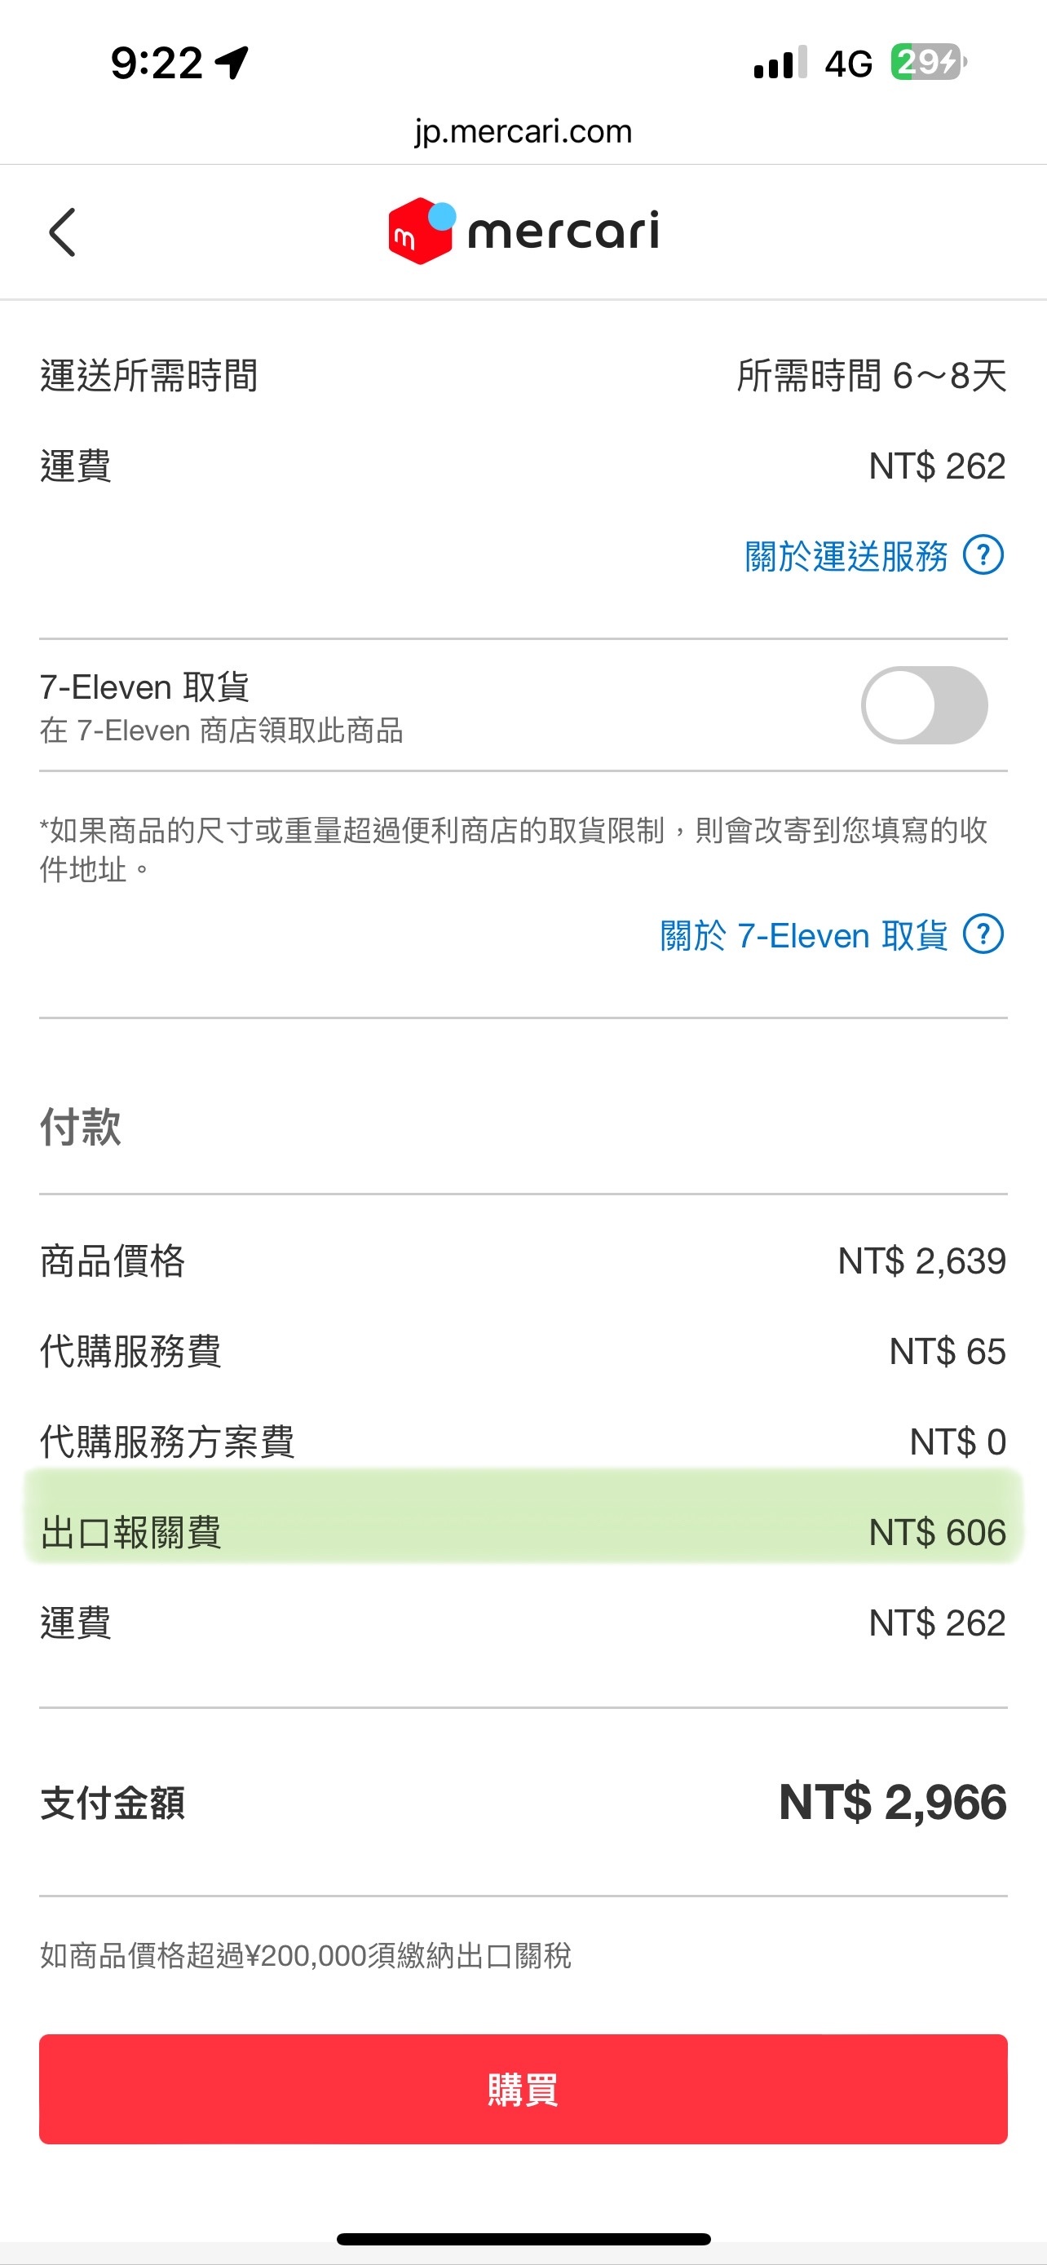Tap the 付款 section heading
Screen dimensions: 1047x2265
[x=81, y=1126]
